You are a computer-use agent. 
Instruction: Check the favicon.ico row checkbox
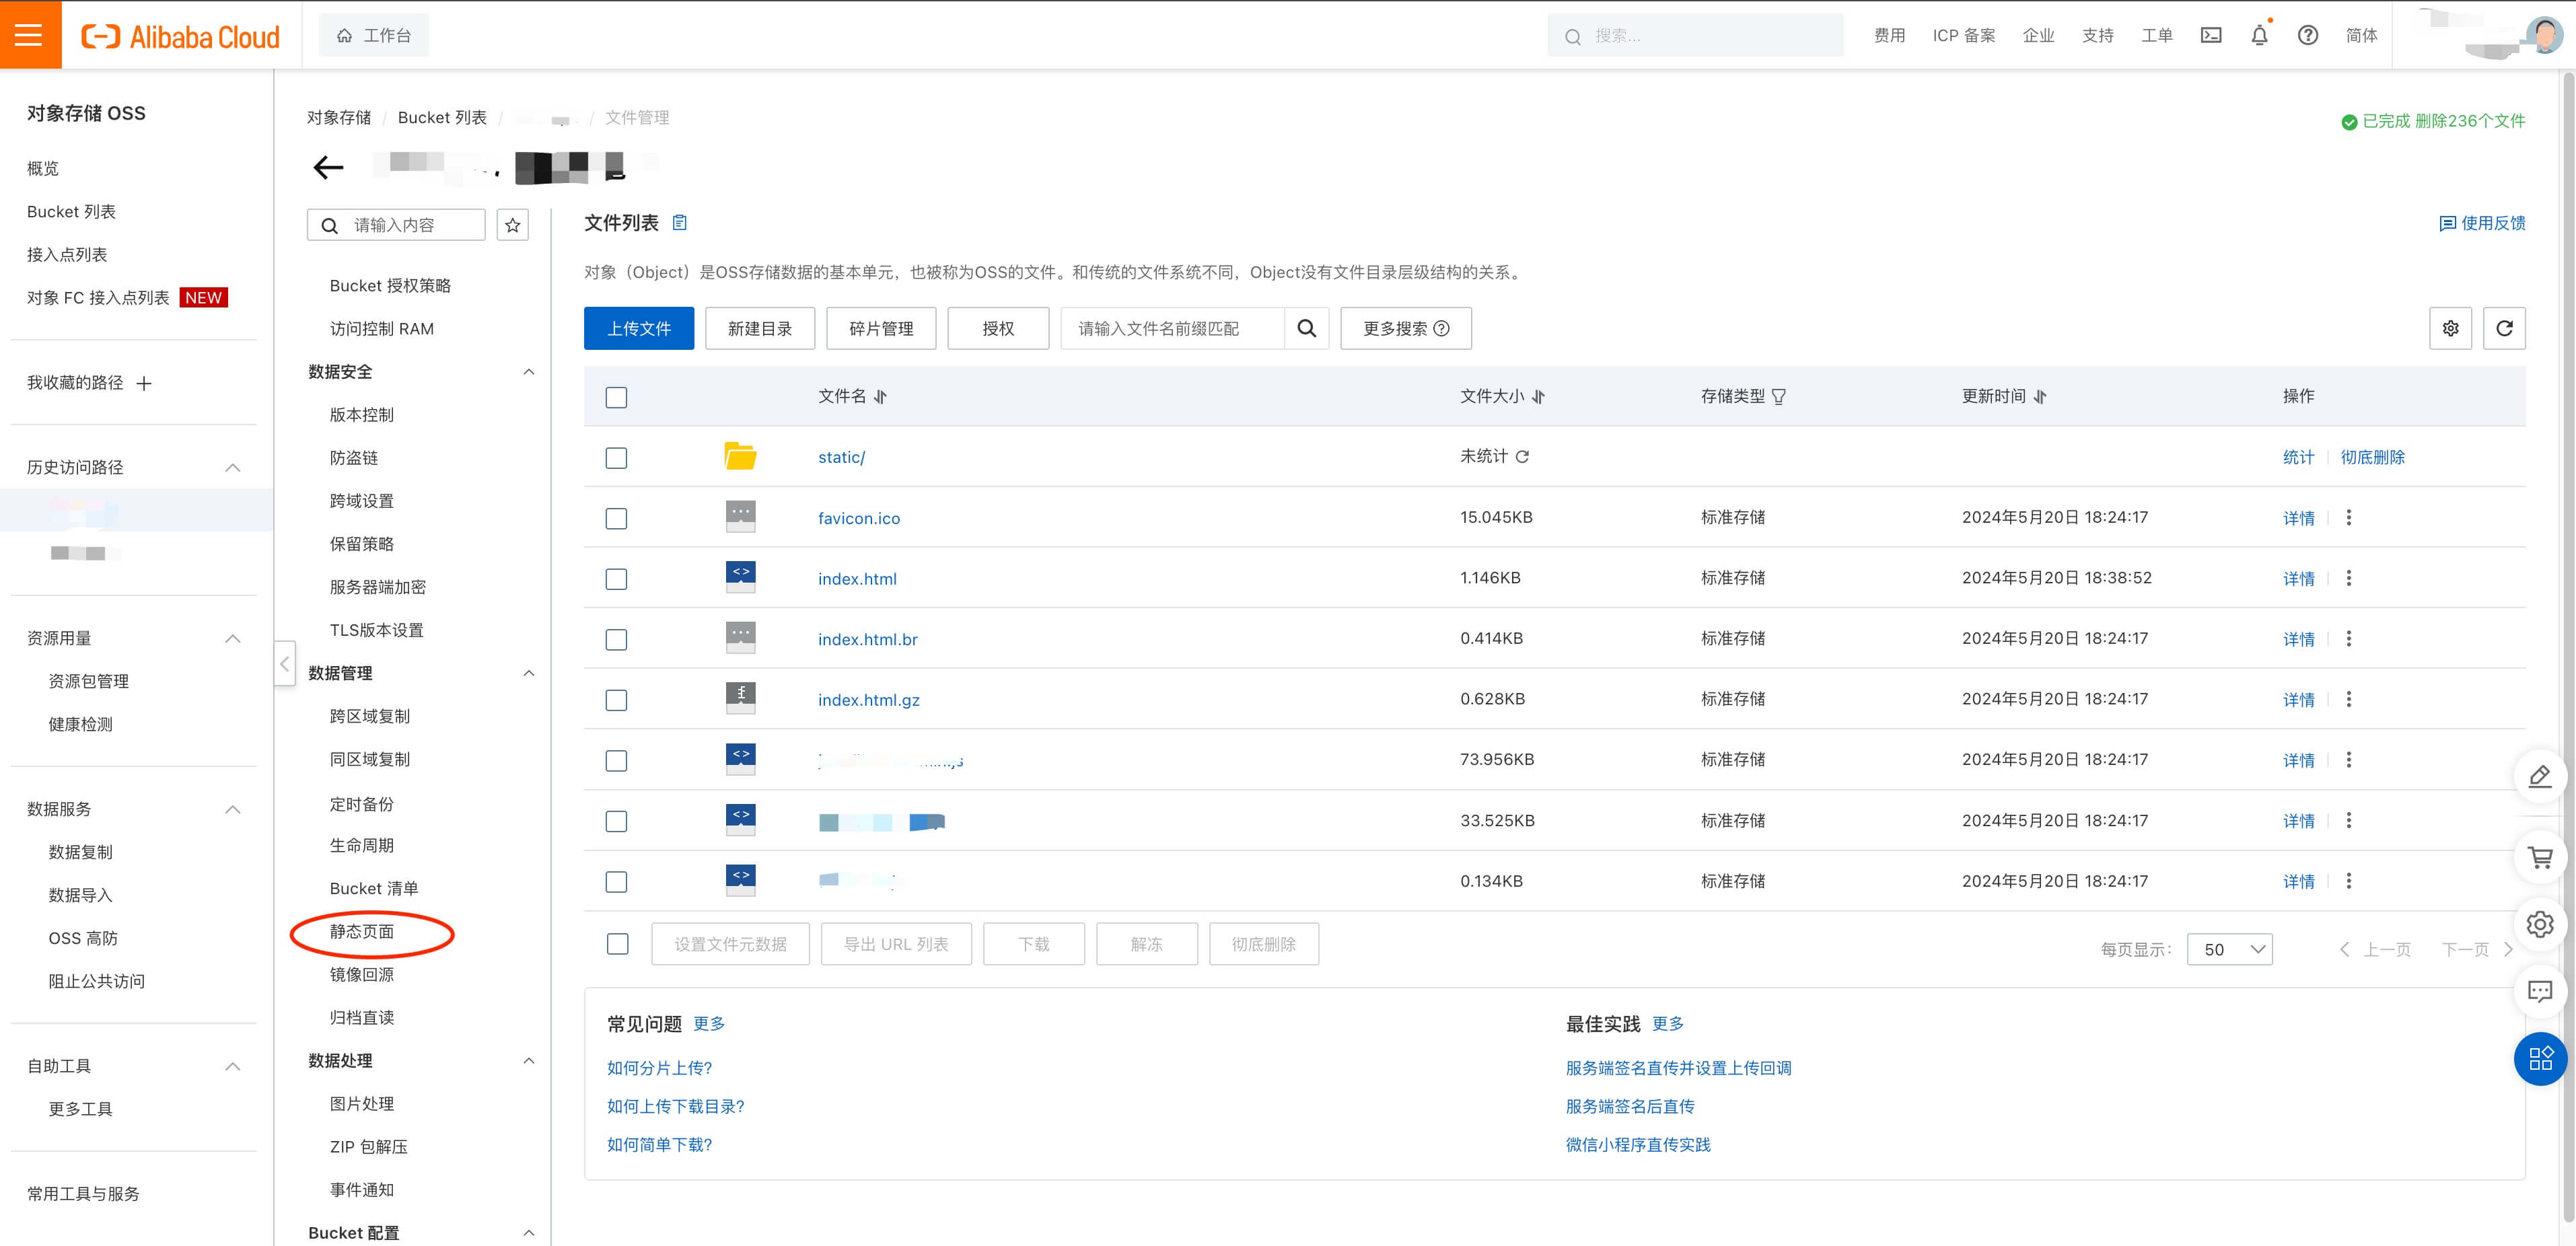616,518
